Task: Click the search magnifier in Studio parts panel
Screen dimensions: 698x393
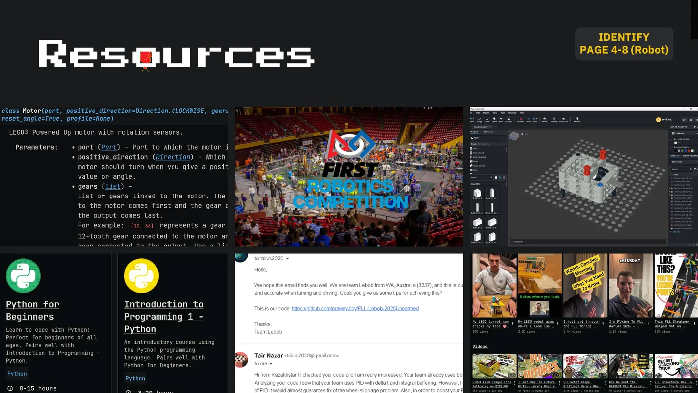Action: pos(491,177)
